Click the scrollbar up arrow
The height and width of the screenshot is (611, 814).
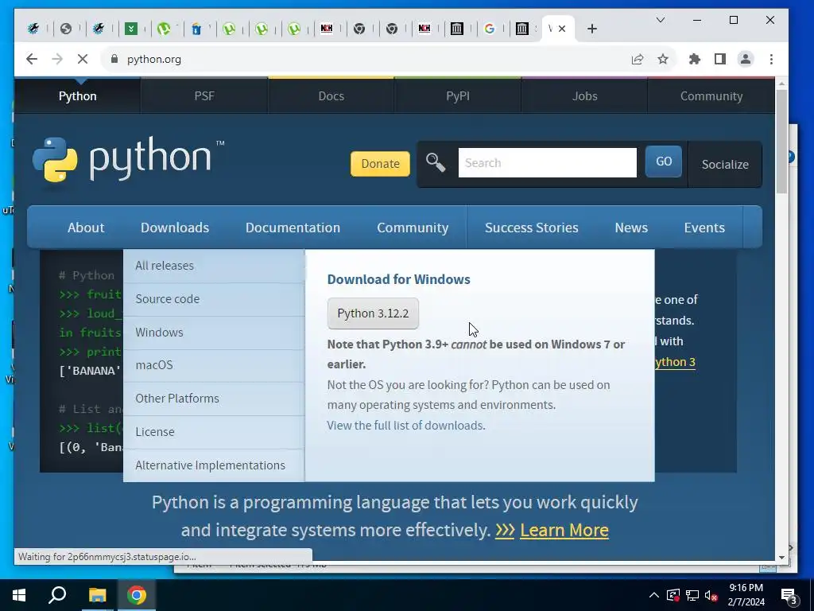click(782, 83)
